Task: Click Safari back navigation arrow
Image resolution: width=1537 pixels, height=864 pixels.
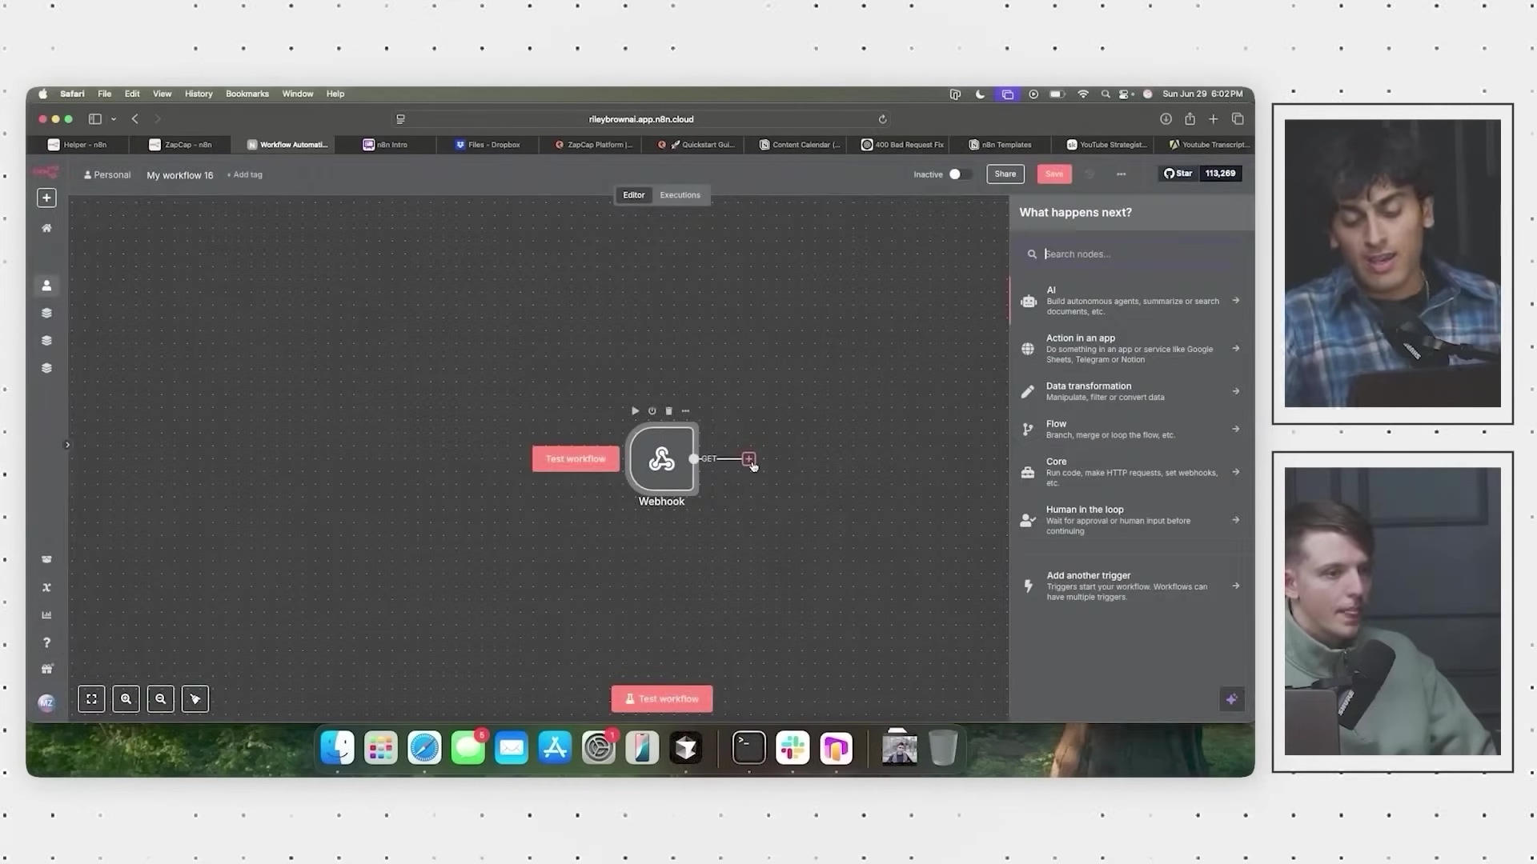Action: (x=134, y=118)
